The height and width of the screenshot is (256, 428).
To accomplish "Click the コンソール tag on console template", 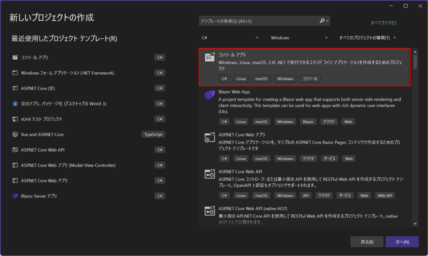I will pyautogui.click(x=310, y=79).
